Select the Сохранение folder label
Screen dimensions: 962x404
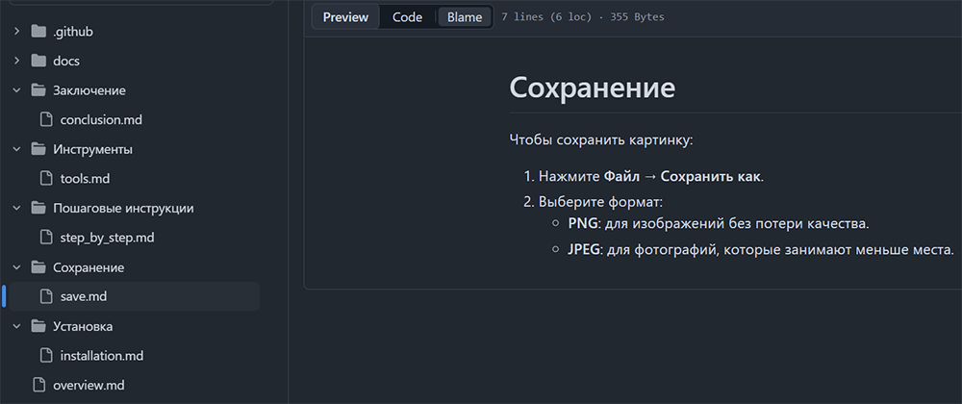tap(89, 268)
